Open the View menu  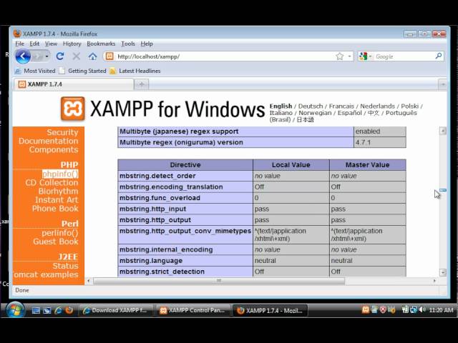[x=51, y=44]
